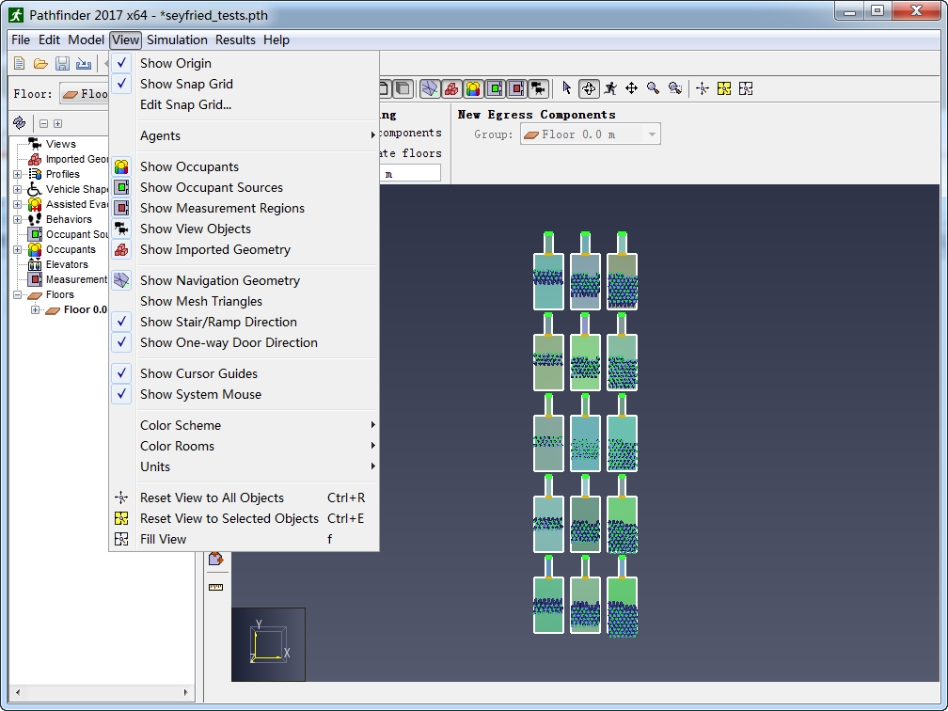Open the Model menu
The image size is (948, 711).
(x=86, y=39)
